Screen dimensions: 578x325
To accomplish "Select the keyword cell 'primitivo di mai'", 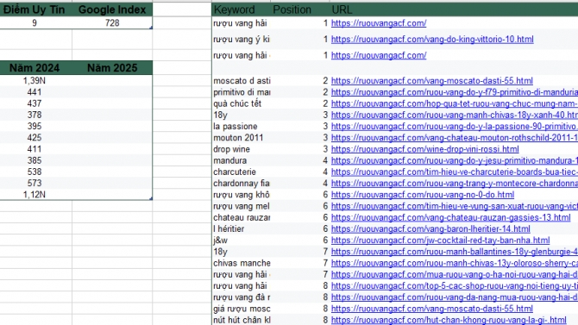I will click(242, 92).
